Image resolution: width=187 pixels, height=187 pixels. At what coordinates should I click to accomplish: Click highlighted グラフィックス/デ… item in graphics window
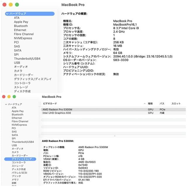click(20, 159)
